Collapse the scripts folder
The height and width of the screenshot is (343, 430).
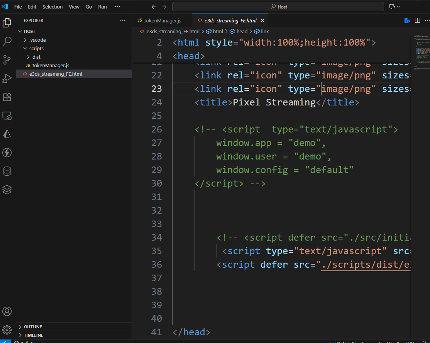25,49
